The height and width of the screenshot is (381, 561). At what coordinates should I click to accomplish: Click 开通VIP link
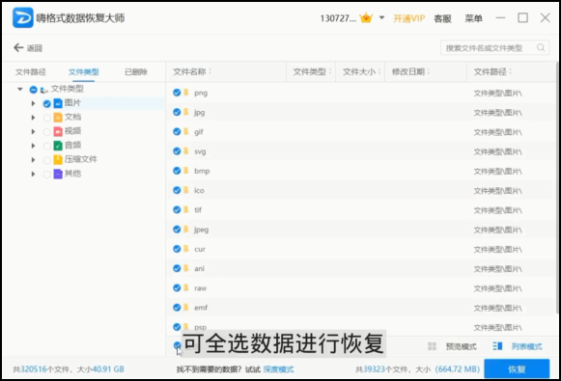[409, 18]
